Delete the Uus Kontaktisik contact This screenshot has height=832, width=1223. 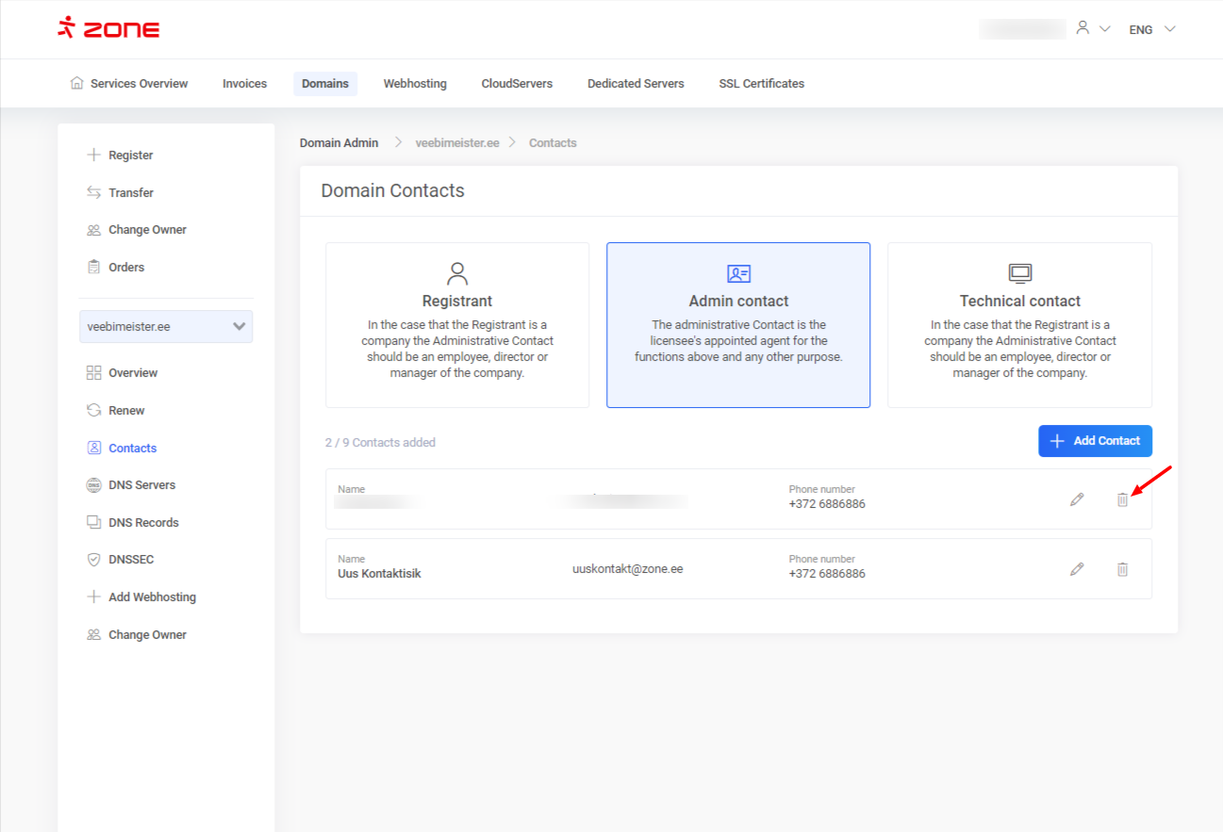coord(1122,569)
